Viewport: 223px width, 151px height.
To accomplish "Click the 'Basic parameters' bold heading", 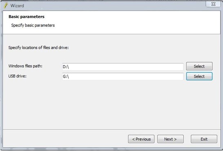I will tap(27, 17).
